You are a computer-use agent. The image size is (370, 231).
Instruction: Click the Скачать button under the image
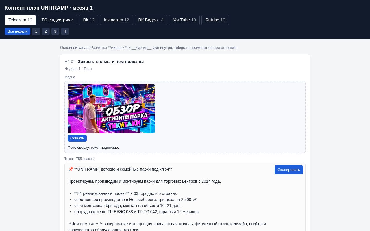[x=77, y=138]
